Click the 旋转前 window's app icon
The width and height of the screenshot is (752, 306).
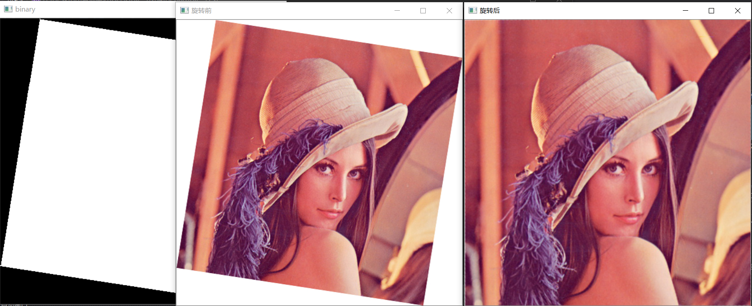pos(184,10)
